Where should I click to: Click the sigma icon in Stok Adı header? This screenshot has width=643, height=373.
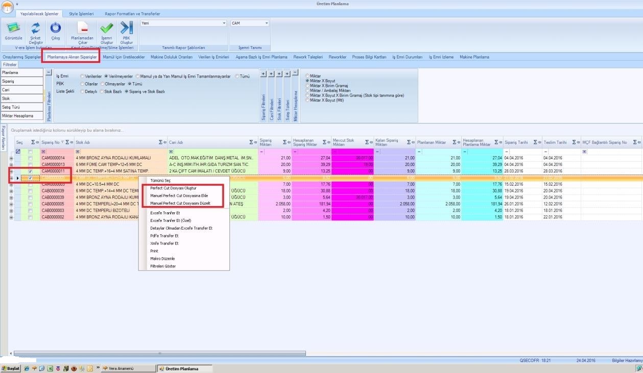[161, 142]
